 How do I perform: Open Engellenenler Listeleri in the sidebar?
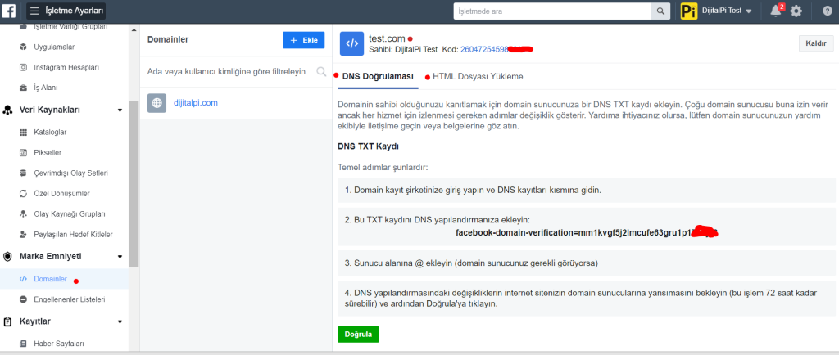[70, 299]
